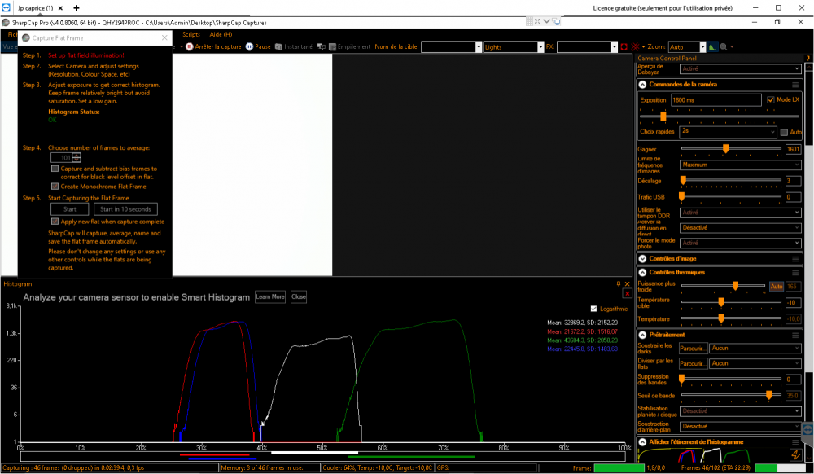Stop capture with Arrêter la capture icon
The width and height of the screenshot is (814, 474).
(190, 46)
